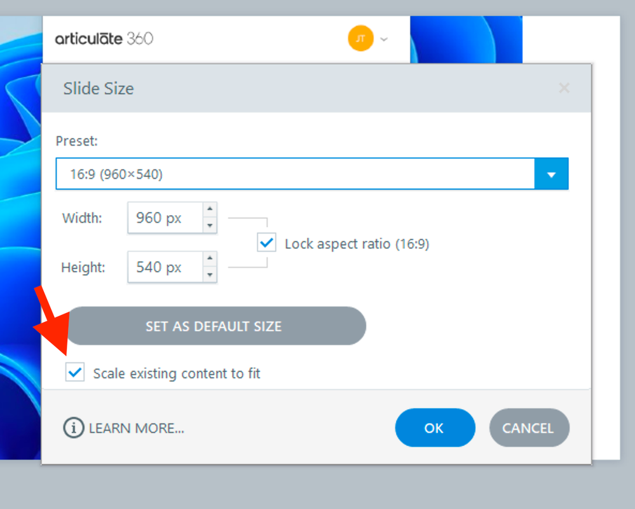This screenshot has height=509, width=635.
Task: Increase Height with the up arrow
Action: [x=210, y=259]
